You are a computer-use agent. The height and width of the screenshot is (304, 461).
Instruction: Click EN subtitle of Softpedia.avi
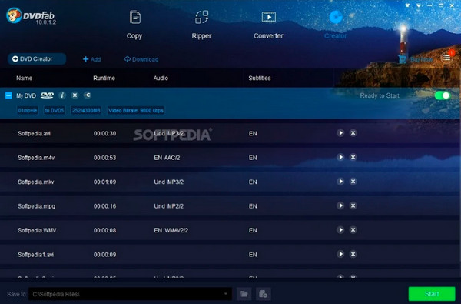(253, 133)
